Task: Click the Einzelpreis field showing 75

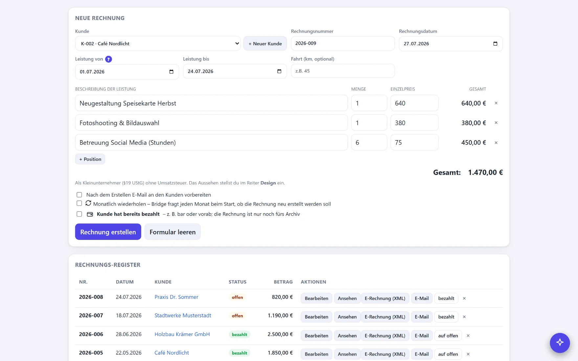Action: 414,142
